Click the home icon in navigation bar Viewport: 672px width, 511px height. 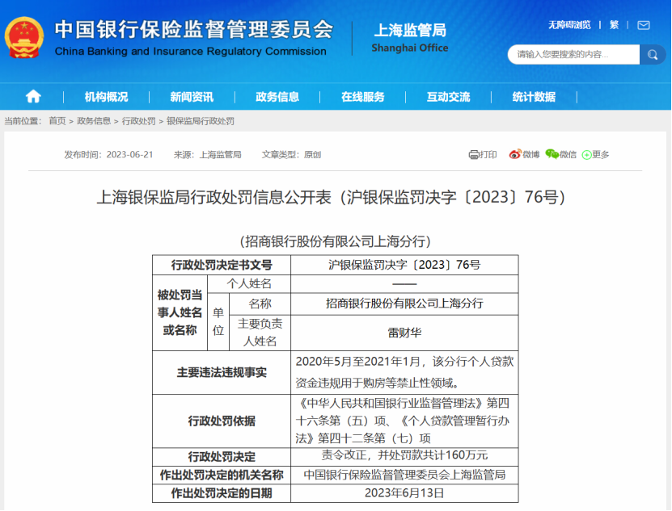click(x=33, y=97)
